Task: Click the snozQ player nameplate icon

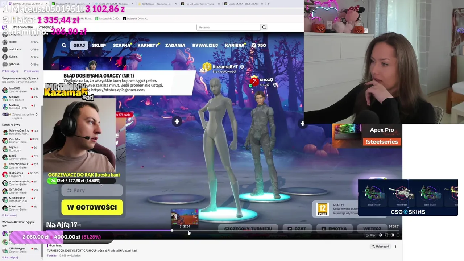Action: point(254,82)
